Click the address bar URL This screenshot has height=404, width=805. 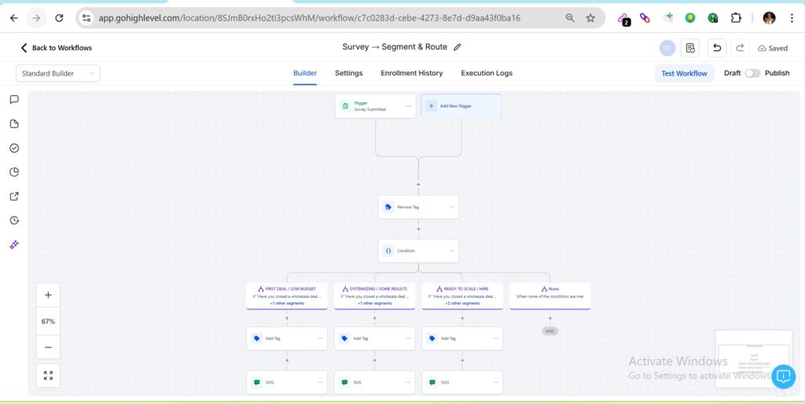tap(310, 18)
